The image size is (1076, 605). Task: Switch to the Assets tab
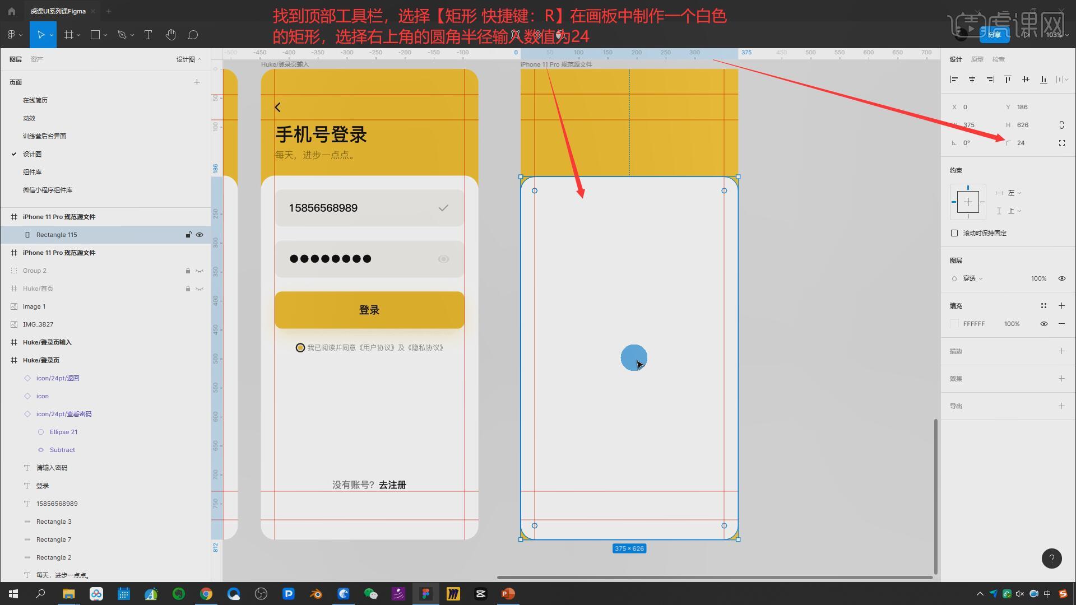37,59
